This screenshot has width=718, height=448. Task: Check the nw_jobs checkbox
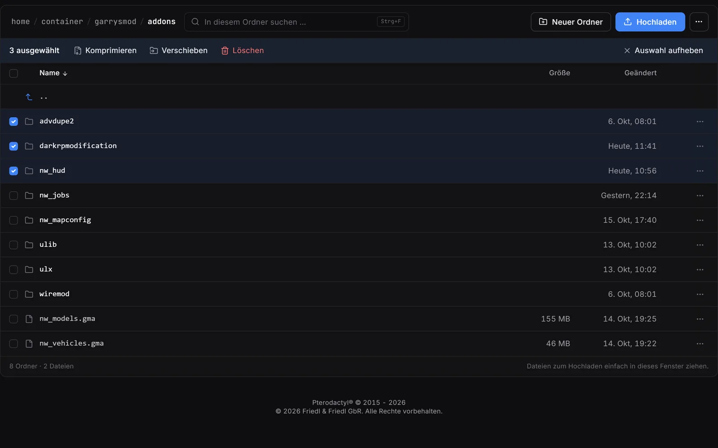pos(13,195)
